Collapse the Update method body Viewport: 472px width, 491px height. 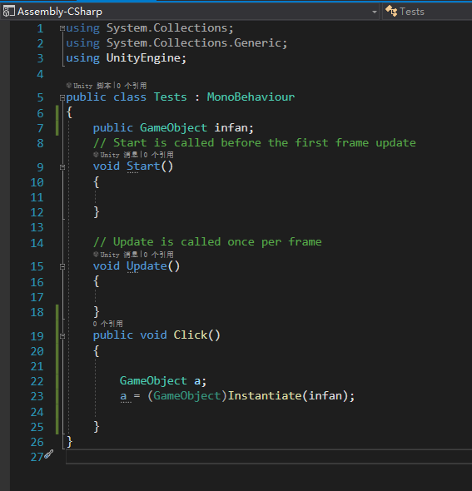click(62, 267)
